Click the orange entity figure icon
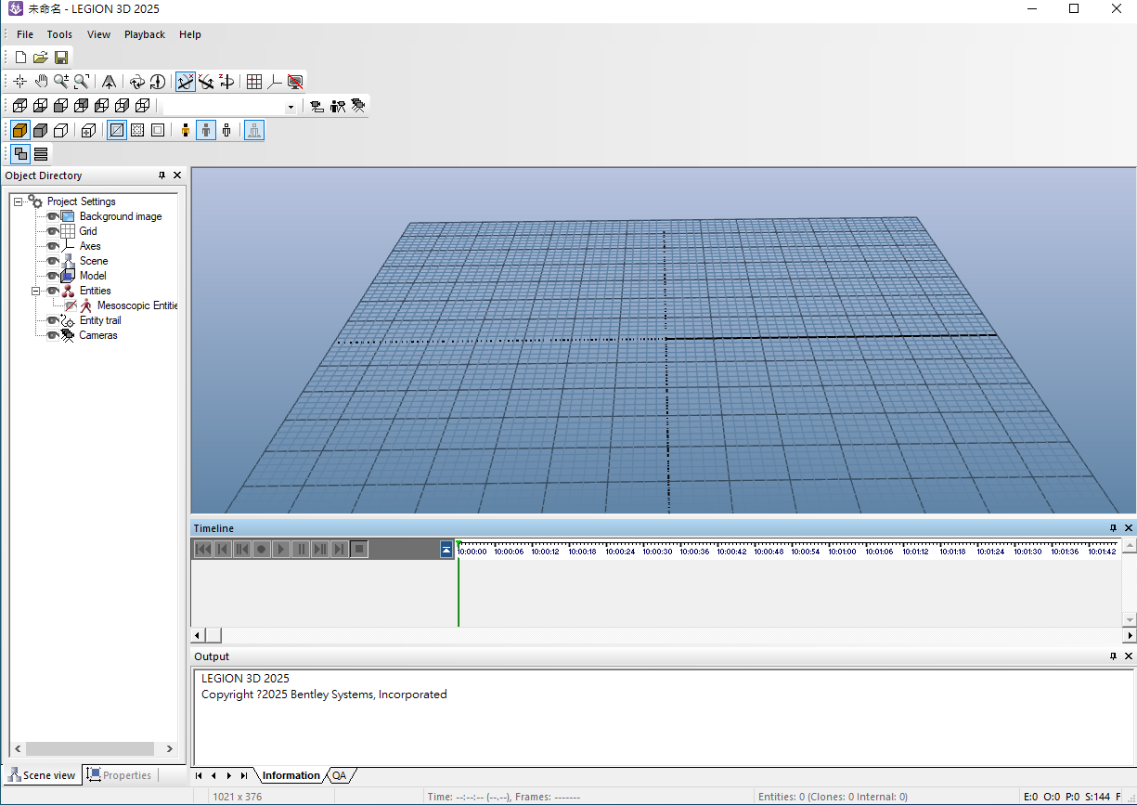The width and height of the screenshot is (1137, 805). 186,131
